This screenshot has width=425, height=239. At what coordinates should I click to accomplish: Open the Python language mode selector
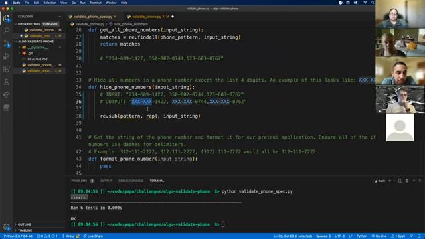coord(361,236)
